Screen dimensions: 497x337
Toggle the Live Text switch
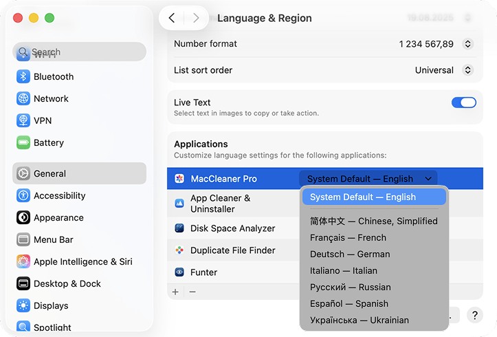(x=464, y=102)
